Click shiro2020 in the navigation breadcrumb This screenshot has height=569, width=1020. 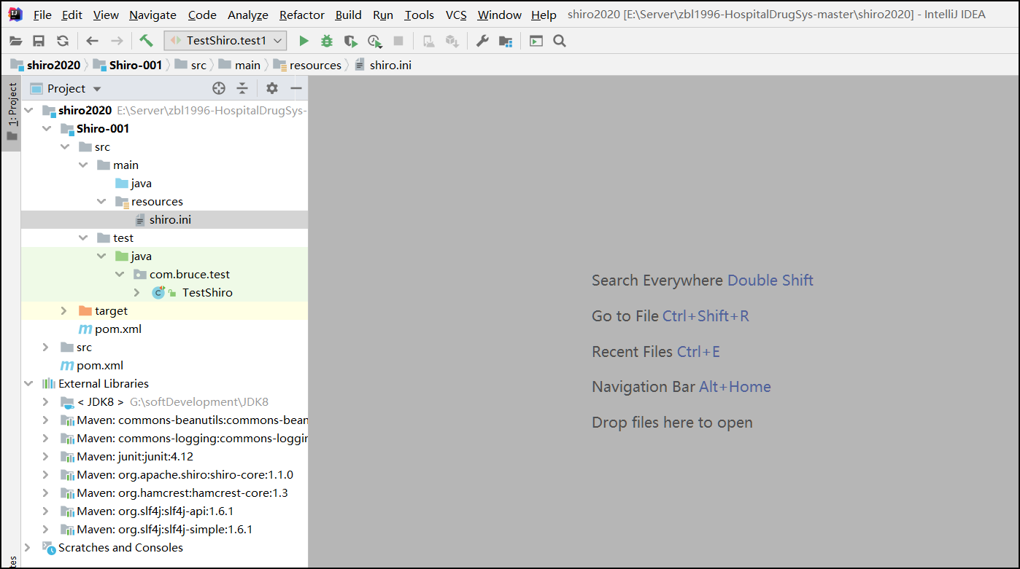coord(45,65)
